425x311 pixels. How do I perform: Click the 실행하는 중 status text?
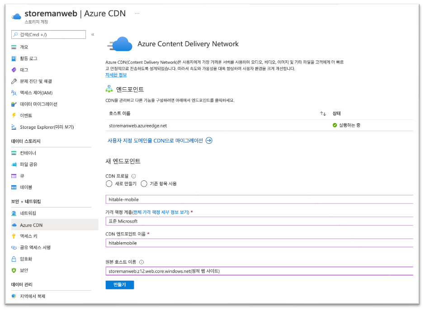pos(349,125)
